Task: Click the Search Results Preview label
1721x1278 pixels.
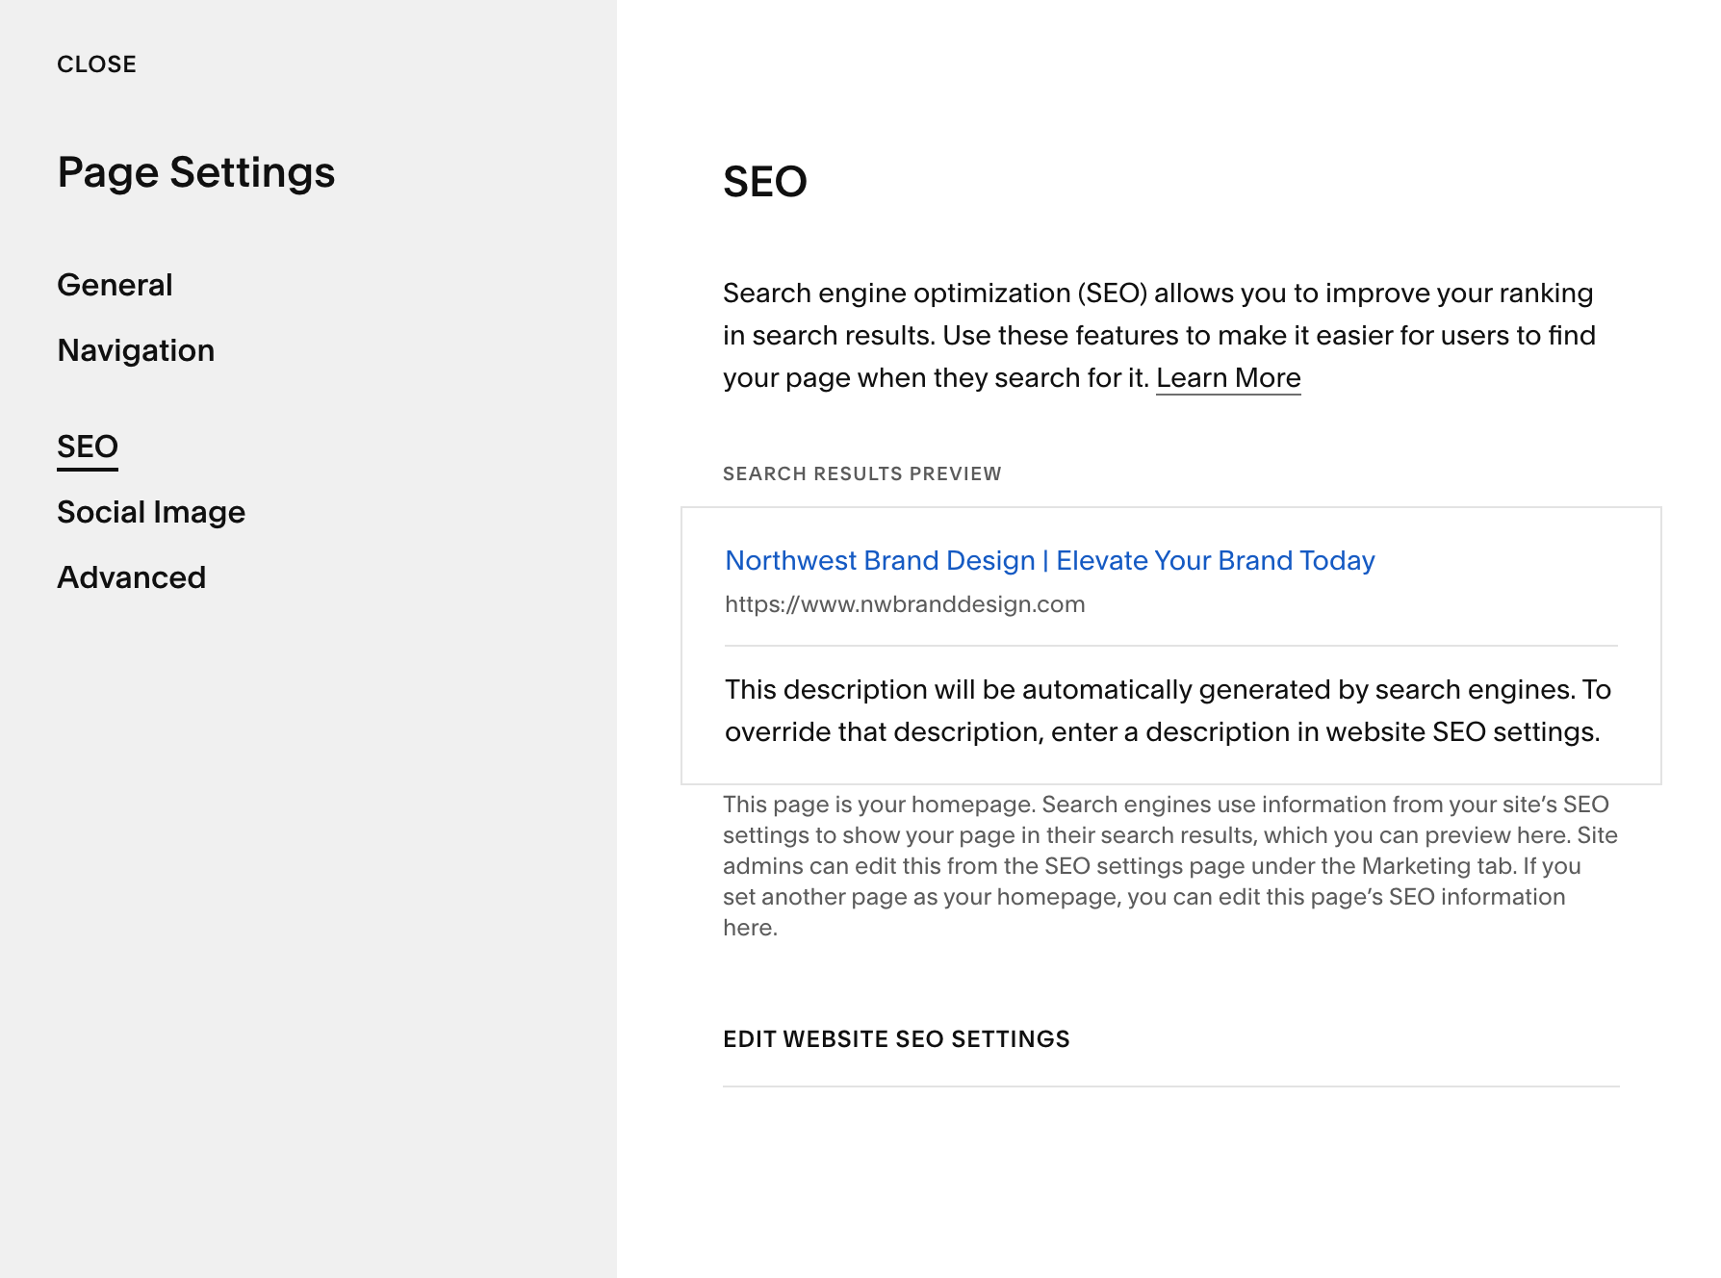Action: [862, 473]
